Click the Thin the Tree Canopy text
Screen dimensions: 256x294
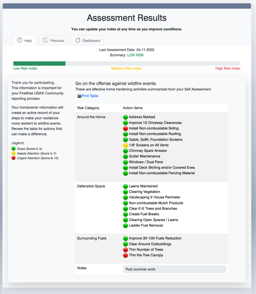coord(146,255)
